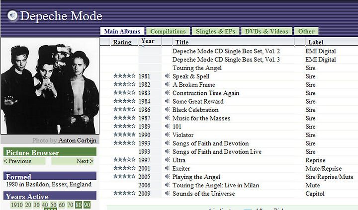Open the Anton Corbijn photographer link
The width and height of the screenshot is (358, 210).
[x=77, y=140]
